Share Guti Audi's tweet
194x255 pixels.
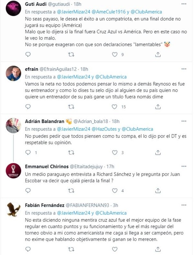click(158, 55)
